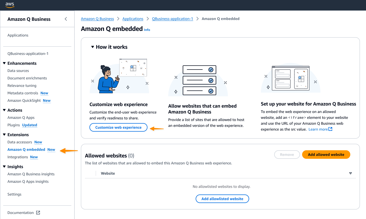Image resolution: width=366 pixels, height=219 pixels.
Task: Open Amazon Q Business insights
Action: pyautogui.click(x=31, y=174)
